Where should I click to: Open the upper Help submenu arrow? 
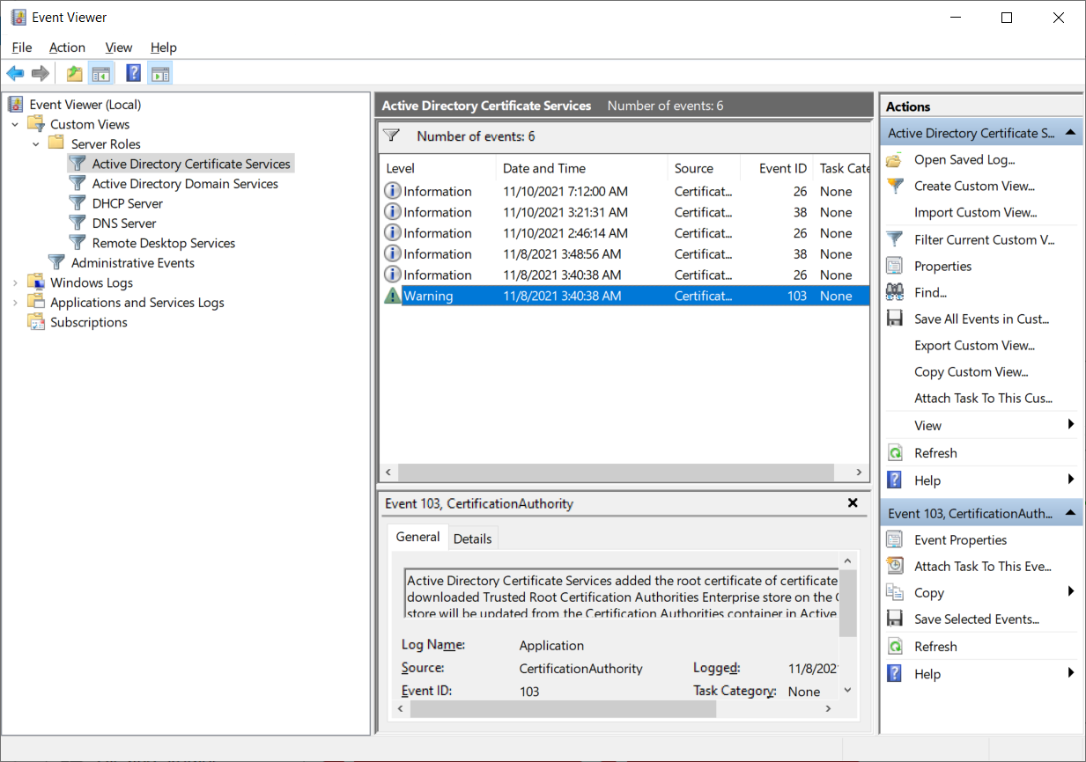coord(1071,480)
